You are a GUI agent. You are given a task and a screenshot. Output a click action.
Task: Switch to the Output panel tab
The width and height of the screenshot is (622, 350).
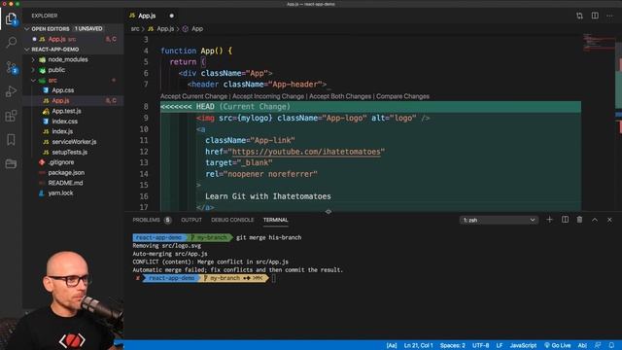point(191,220)
